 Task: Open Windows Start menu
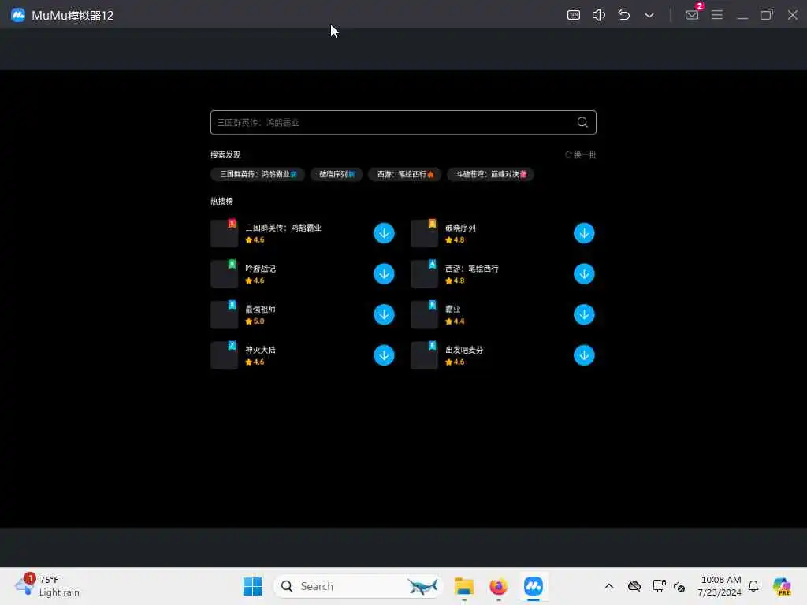[252, 586]
